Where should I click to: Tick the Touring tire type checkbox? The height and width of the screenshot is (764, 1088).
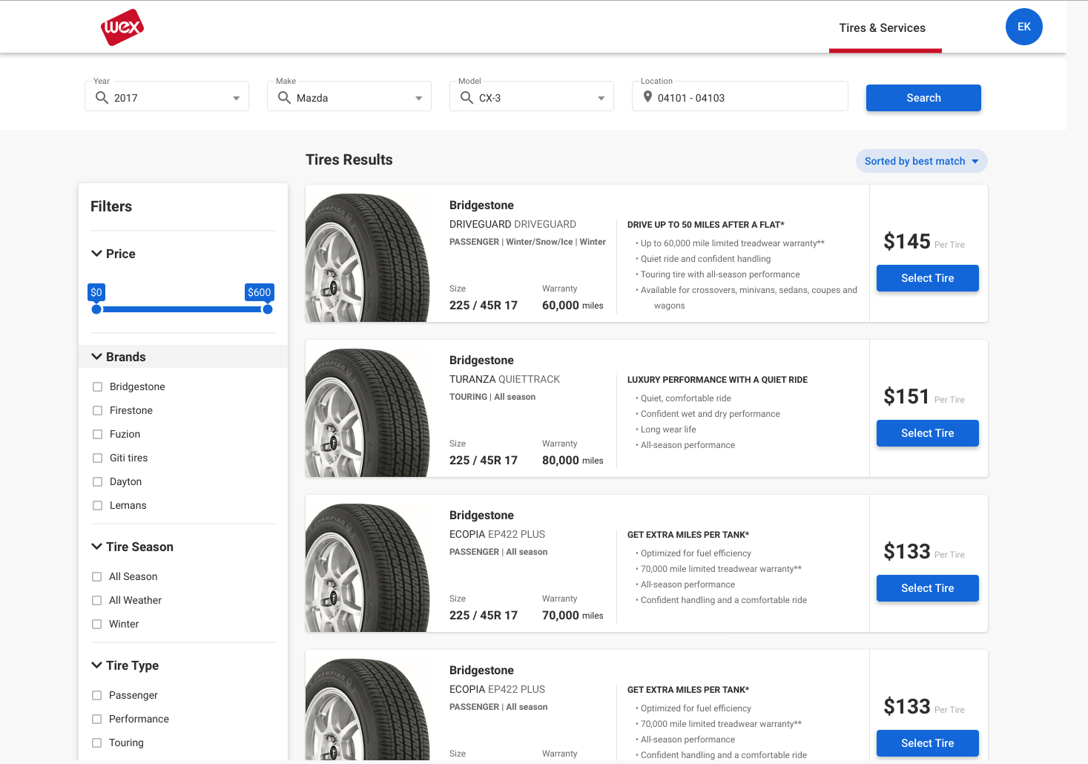96,742
